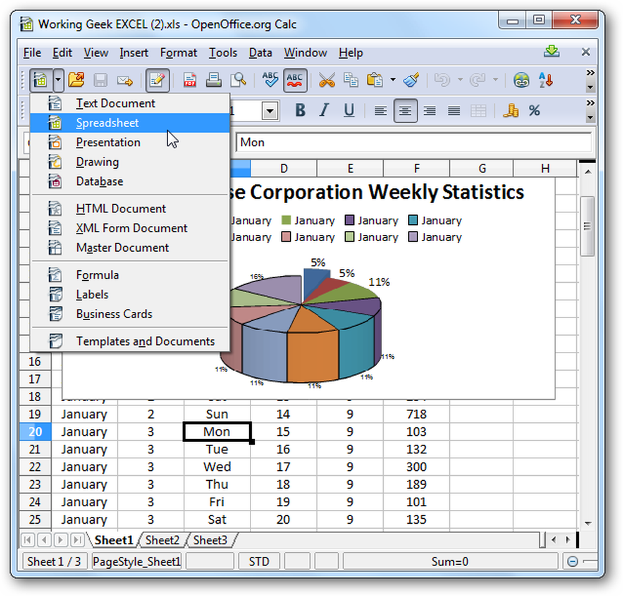The image size is (623, 596).
Task: Switch to the Sheet2 tab
Action: coord(163,541)
